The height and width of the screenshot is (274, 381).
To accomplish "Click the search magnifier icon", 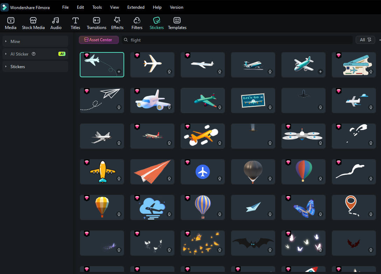I will coord(126,40).
